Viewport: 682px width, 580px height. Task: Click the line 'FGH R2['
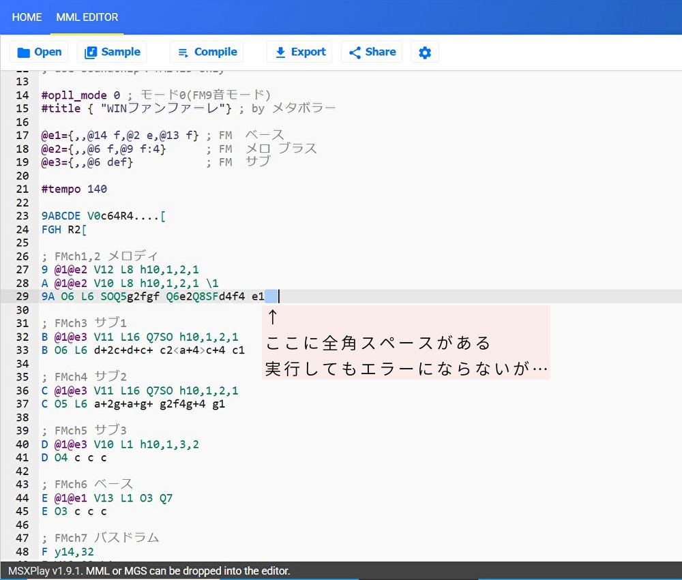click(x=64, y=230)
